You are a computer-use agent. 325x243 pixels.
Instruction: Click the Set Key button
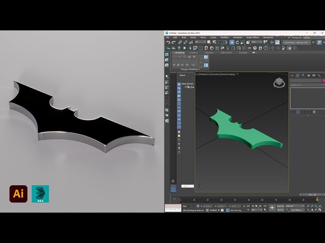280,210
